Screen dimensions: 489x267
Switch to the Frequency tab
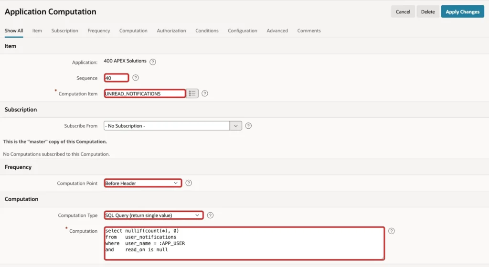(98, 31)
